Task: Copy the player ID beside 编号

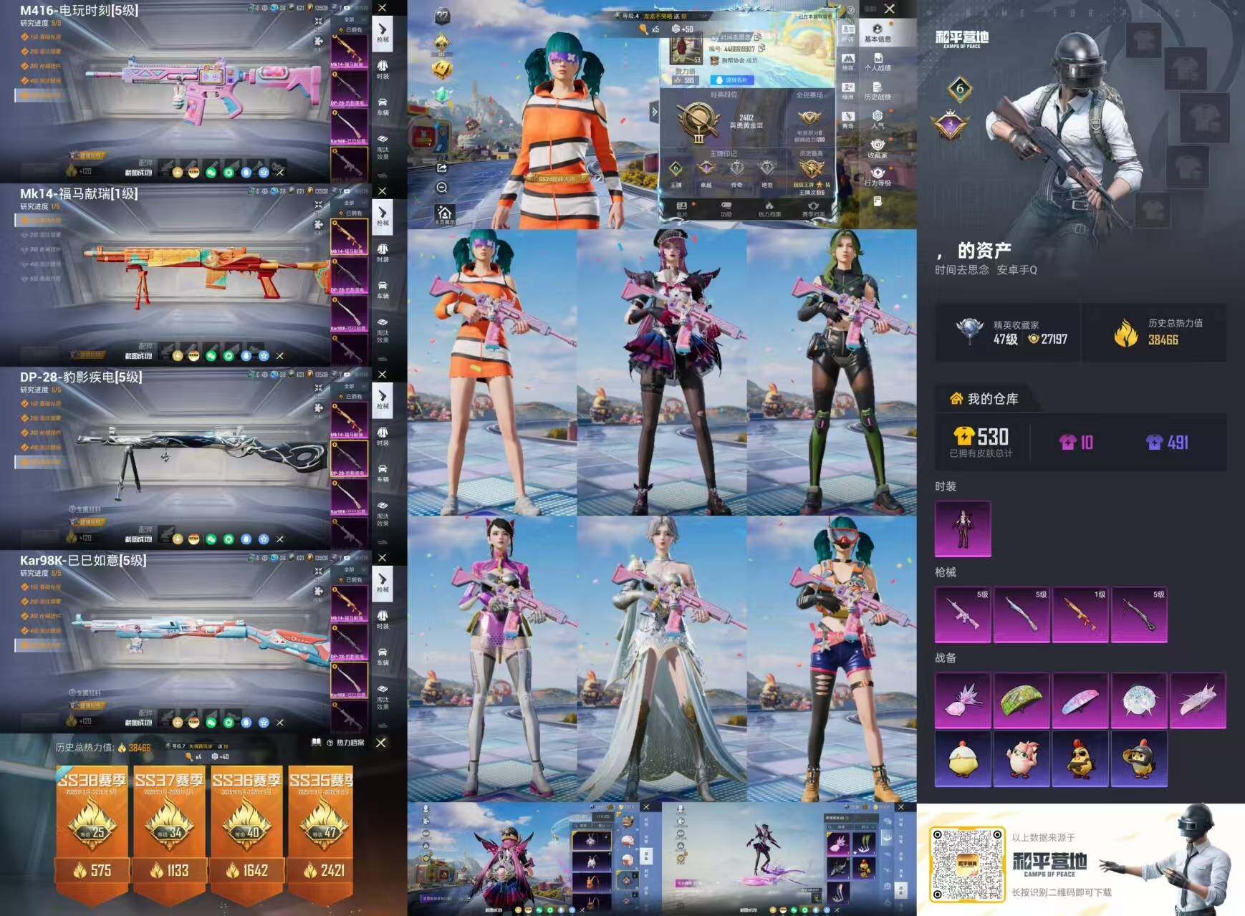Action: [x=761, y=48]
